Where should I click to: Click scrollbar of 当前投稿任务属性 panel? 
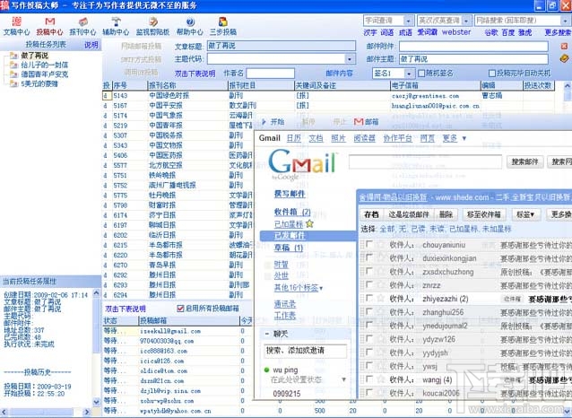click(96, 347)
